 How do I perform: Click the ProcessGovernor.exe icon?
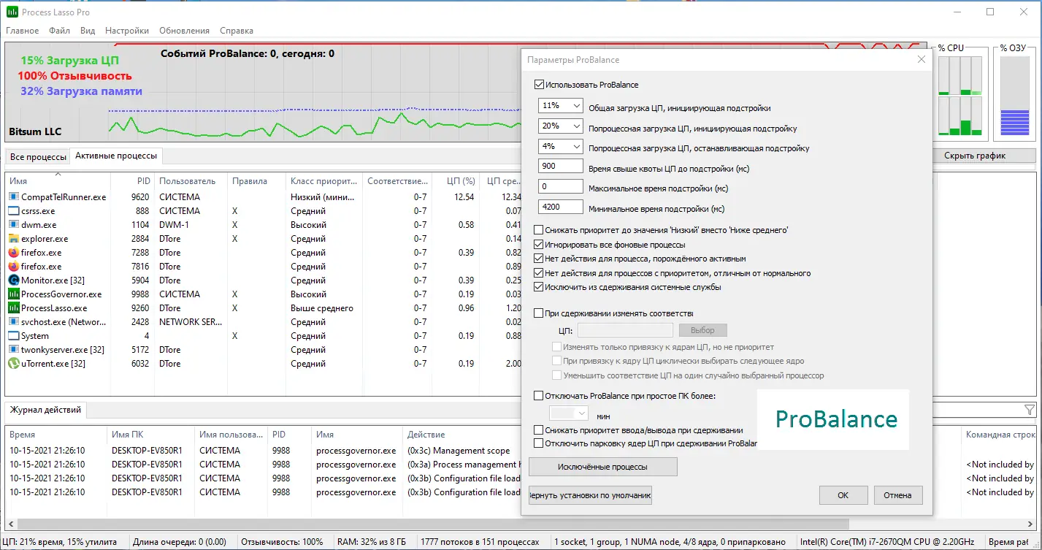coord(14,294)
